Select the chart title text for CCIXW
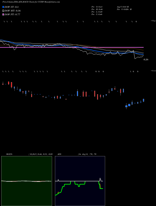This screenshot has height=206, width=156. point(31,2)
